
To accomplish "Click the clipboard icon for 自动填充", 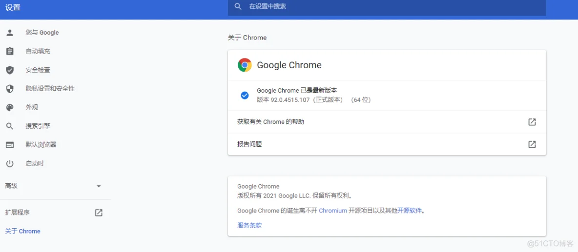I will pyautogui.click(x=10, y=51).
